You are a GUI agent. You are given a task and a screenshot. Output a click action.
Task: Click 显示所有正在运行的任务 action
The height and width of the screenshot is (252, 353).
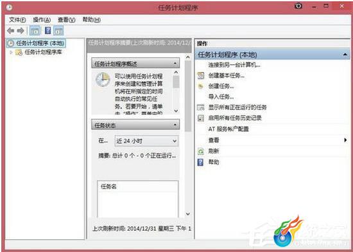pyautogui.click(x=237, y=107)
